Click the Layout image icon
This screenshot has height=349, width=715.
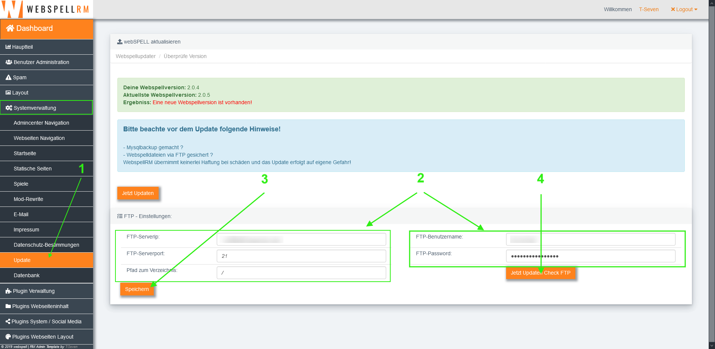pyautogui.click(x=8, y=93)
